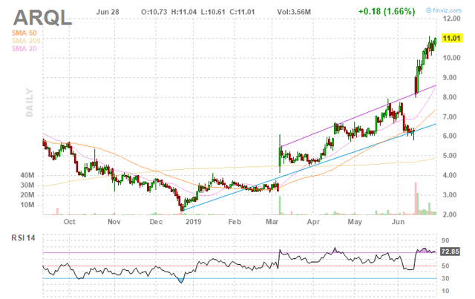Select the SMA 200 legend label

click(x=26, y=41)
